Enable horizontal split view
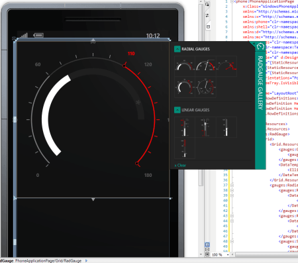This screenshot has height=263, width=298. [x=207, y=250]
